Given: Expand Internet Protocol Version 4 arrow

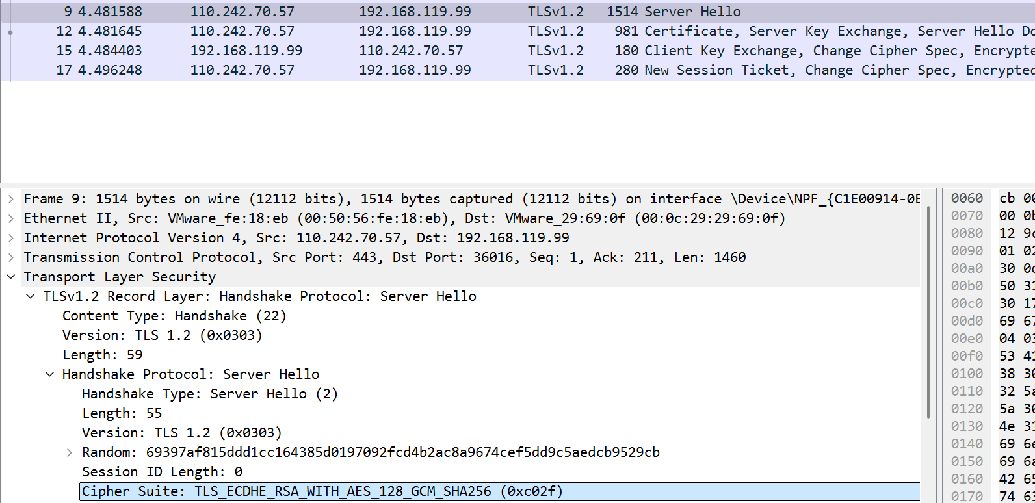Looking at the screenshot, I should (11, 238).
